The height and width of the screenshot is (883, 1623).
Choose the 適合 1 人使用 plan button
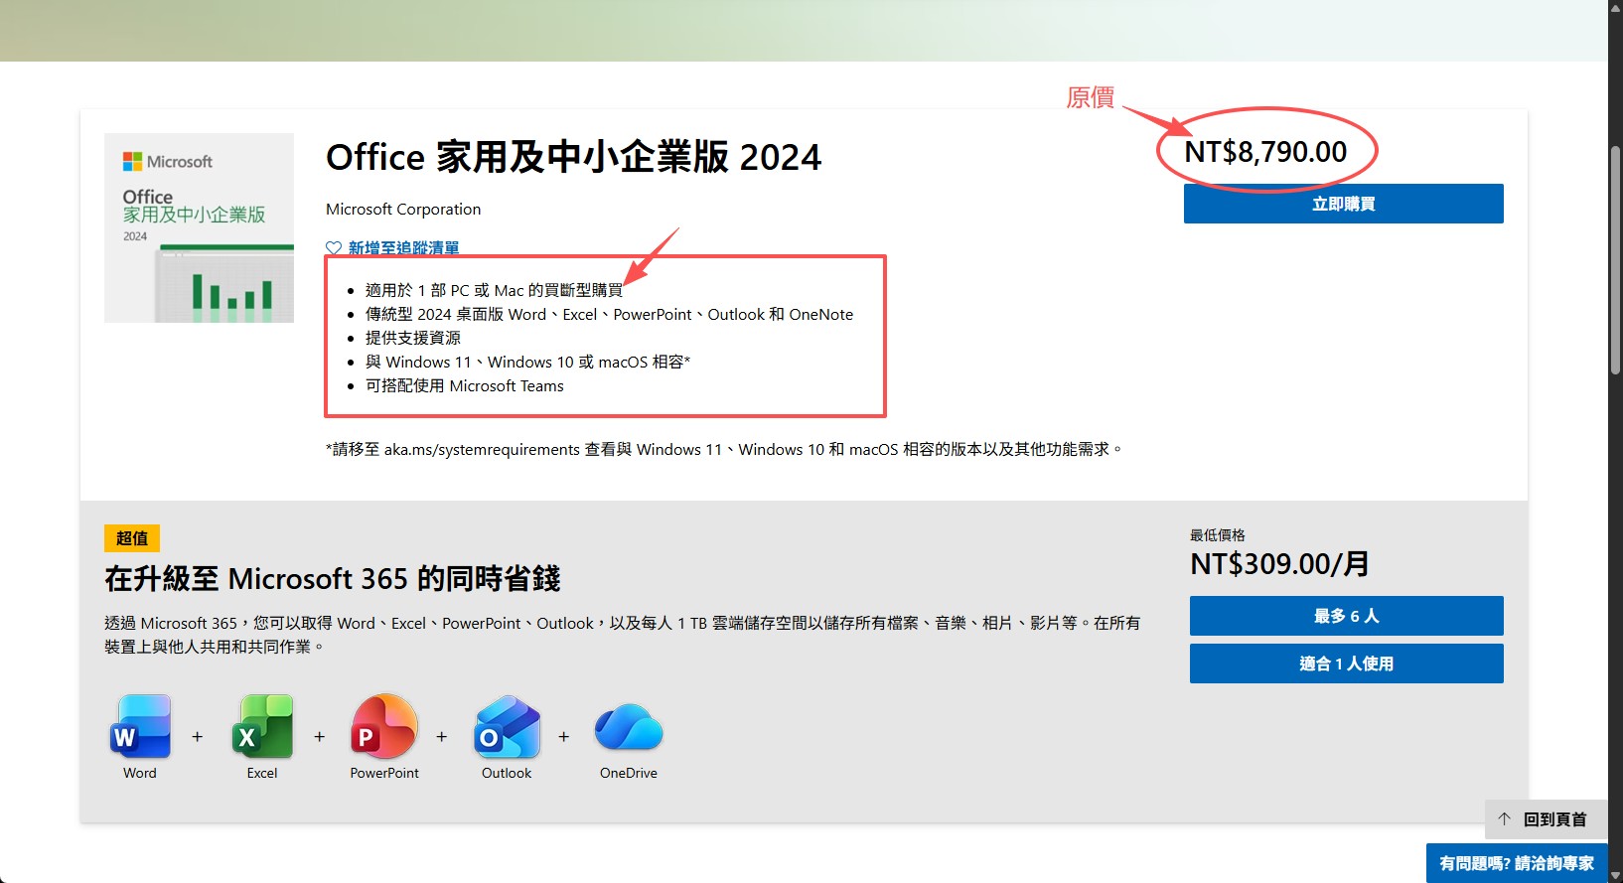pos(1346,663)
